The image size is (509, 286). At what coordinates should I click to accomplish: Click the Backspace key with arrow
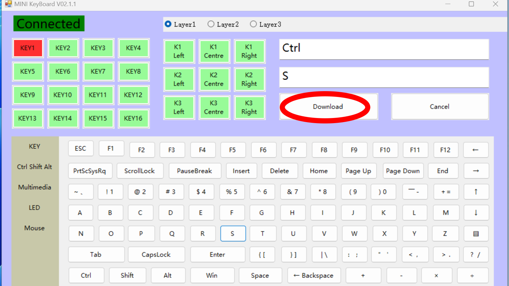click(314, 275)
